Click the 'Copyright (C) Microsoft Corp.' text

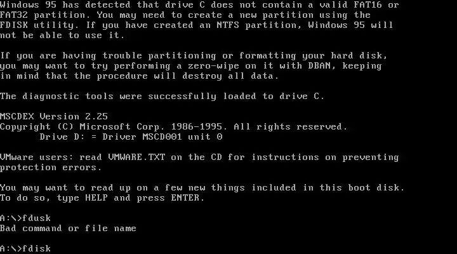point(82,126)
